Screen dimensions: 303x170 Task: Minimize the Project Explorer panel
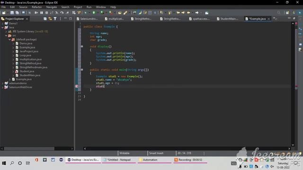click(x=65, y=18)
